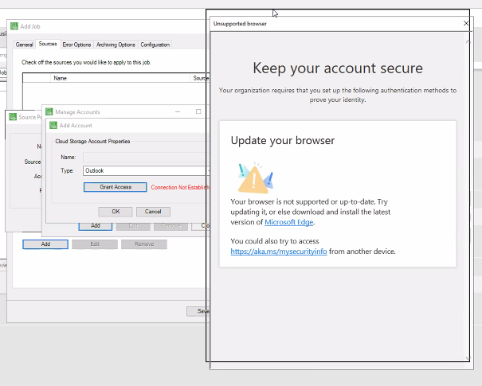This screenshot has height=386, width=482.
Task: Click the warning triangle illustration
Action: pyautogui.click(x=256, y=178)
